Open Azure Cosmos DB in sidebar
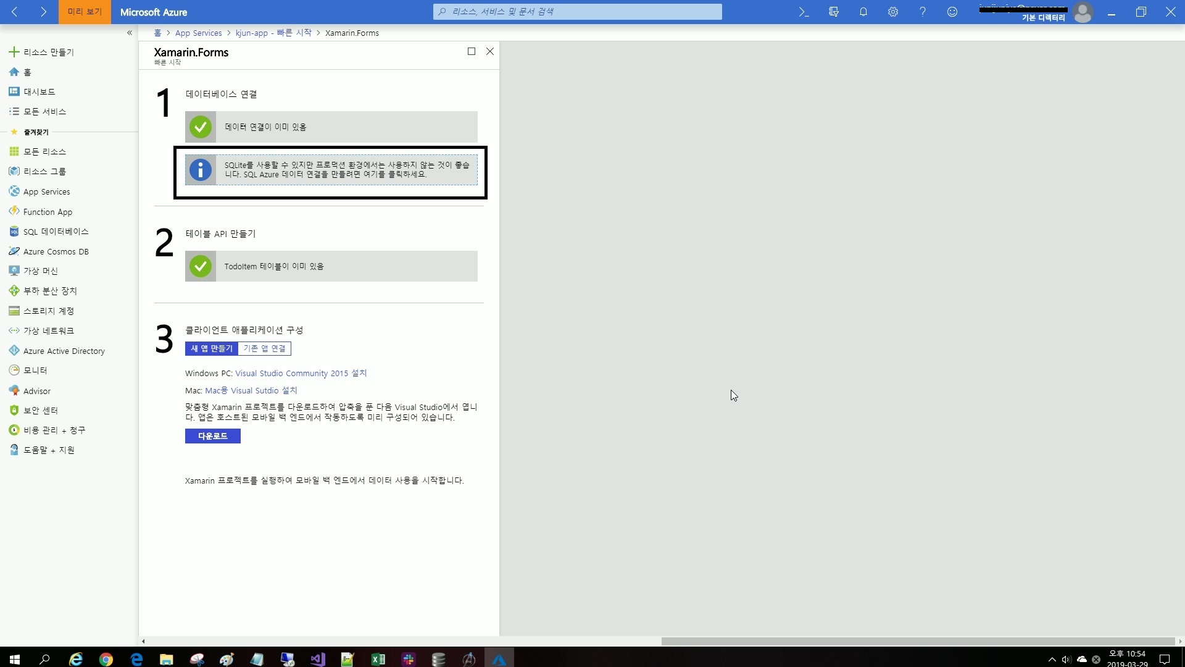The image size is (1185, 667). click(56, 251)
